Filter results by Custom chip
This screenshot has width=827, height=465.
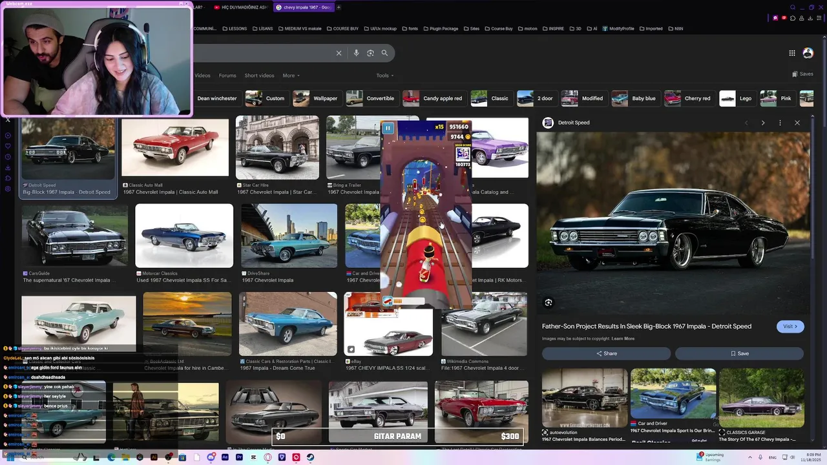(266, 98)
